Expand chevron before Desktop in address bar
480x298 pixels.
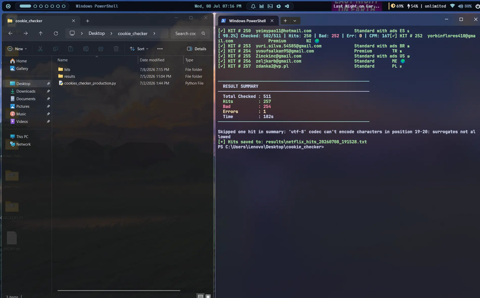[x=82, y=33]
